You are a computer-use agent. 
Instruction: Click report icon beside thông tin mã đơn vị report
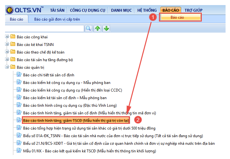click(x=19, y=112)
